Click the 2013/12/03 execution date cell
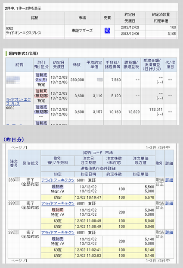The width and height of the screenshot is (183, 268). click(x=130, y=27)
